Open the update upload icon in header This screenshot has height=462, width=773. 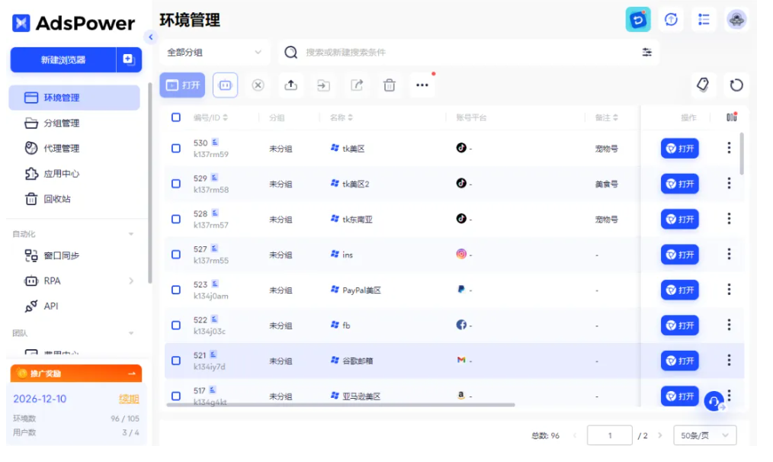[671, 20]
